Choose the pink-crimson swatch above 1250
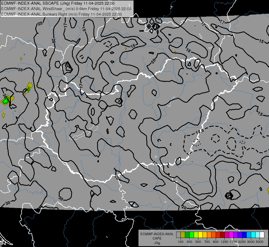This screenshot has height=247, width=269. pyautogui.click(x=227, y=235)
